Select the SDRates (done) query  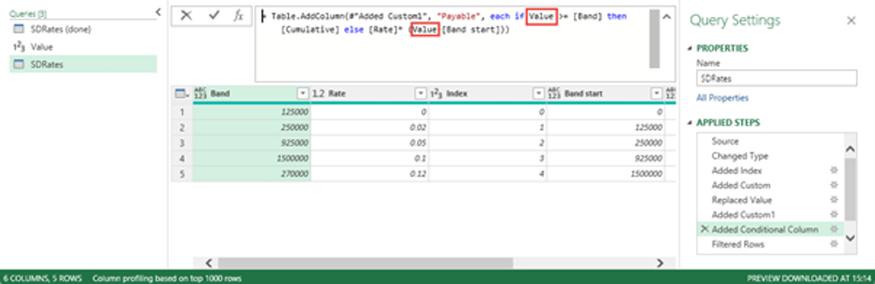[x=60, y=29]
